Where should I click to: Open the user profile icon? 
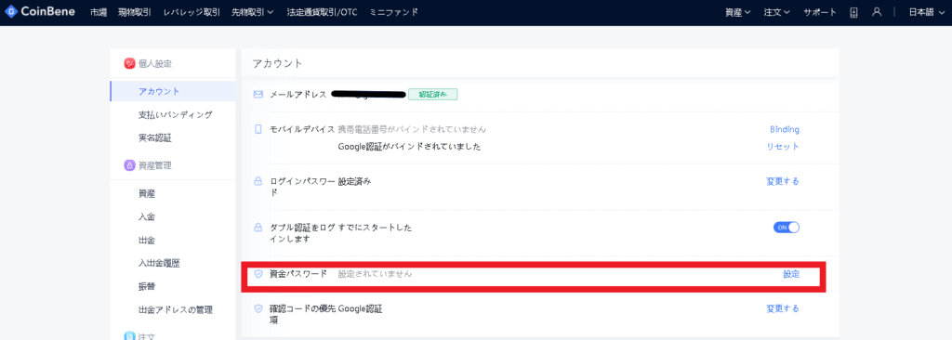876,11
